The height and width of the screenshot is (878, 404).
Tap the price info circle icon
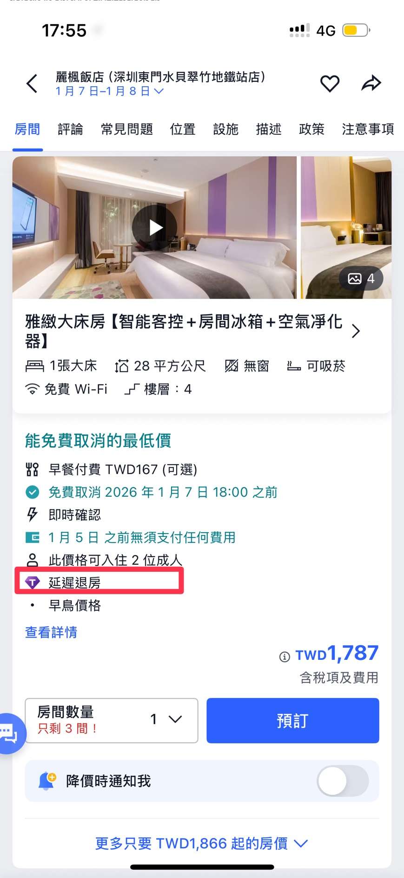[x=285, y=657]
